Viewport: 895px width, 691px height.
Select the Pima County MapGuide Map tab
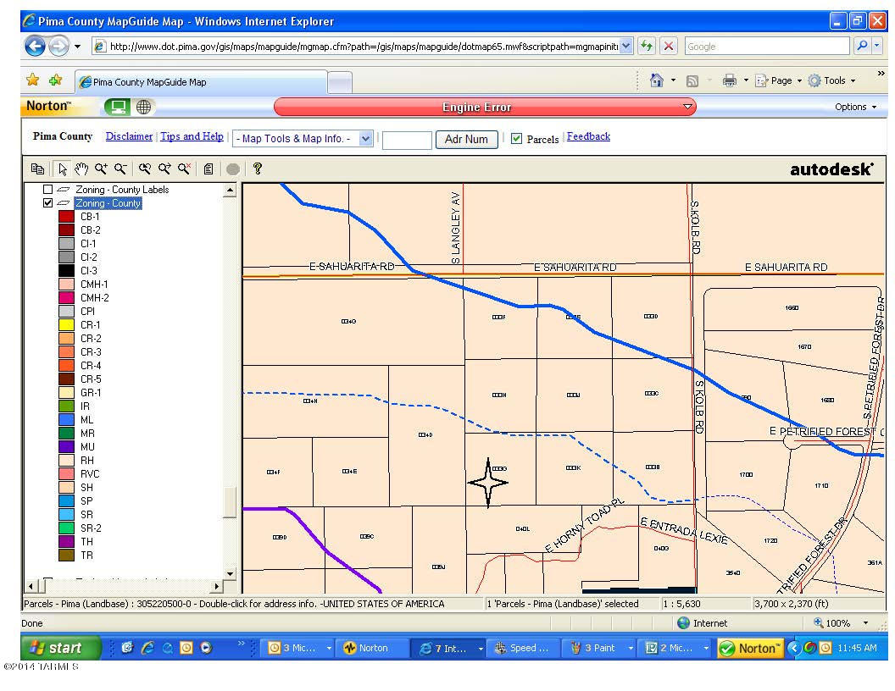click(x=202, y=82)
